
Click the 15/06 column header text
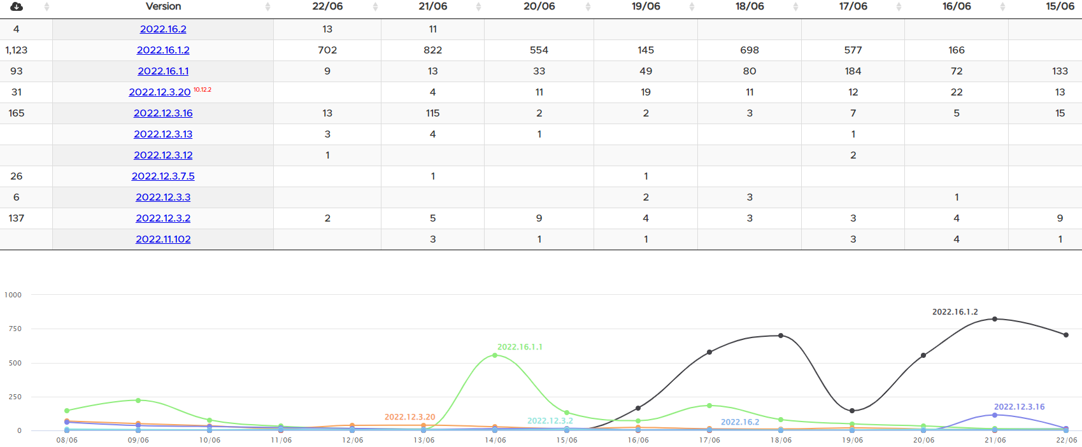[x=1060, y=6]
